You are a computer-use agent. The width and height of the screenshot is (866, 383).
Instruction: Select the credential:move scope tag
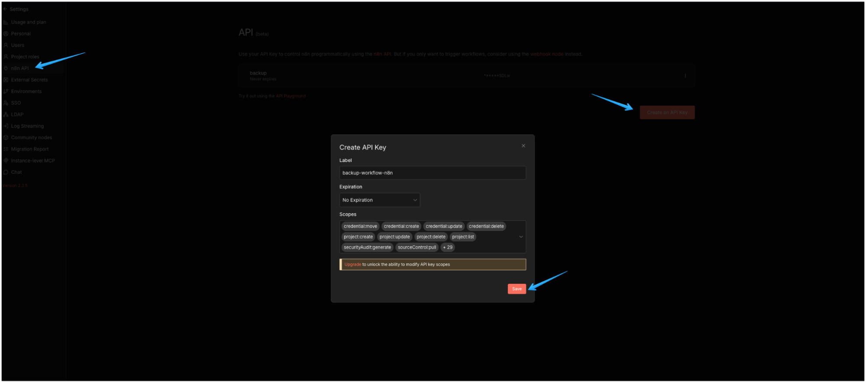pos(360,227)
